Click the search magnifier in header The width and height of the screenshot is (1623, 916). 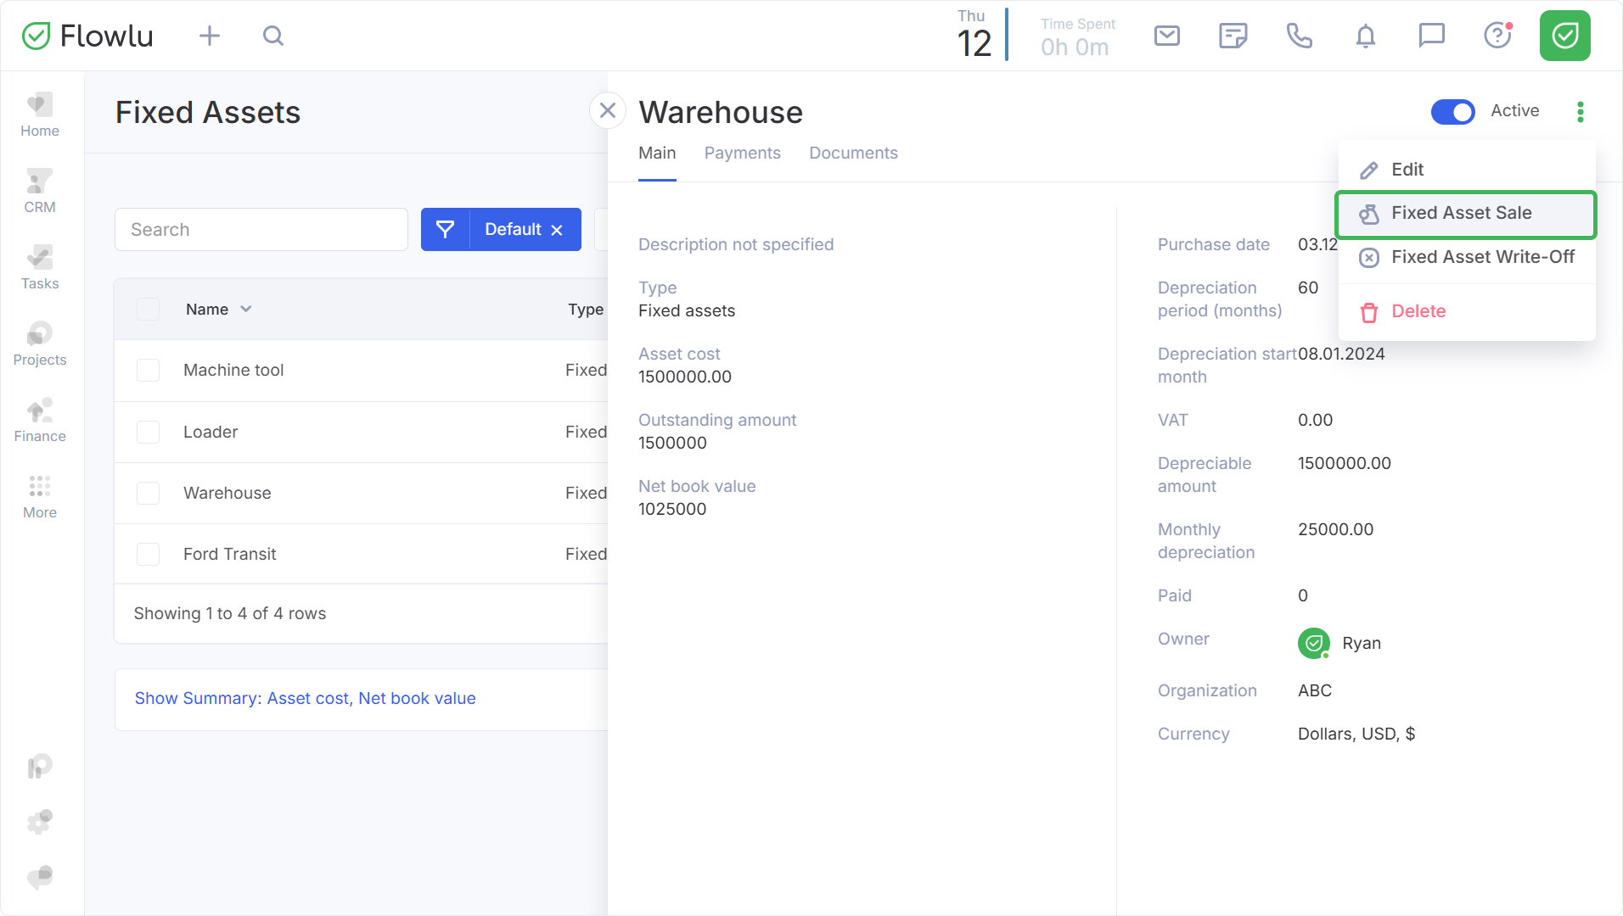tap(272, 36)
